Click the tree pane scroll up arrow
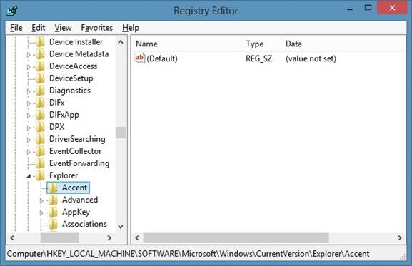 121,42
